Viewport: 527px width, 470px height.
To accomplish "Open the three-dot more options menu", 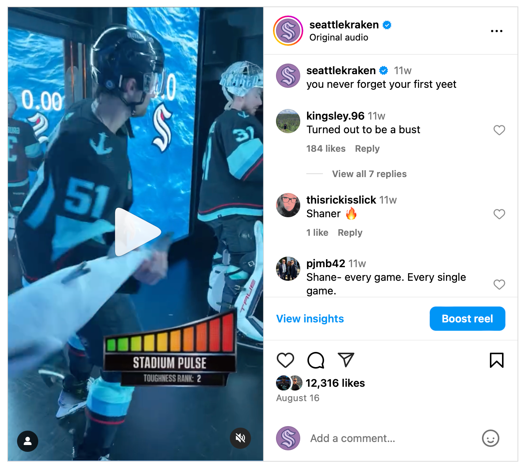I will pyautogui.click(x=496, y=31).
